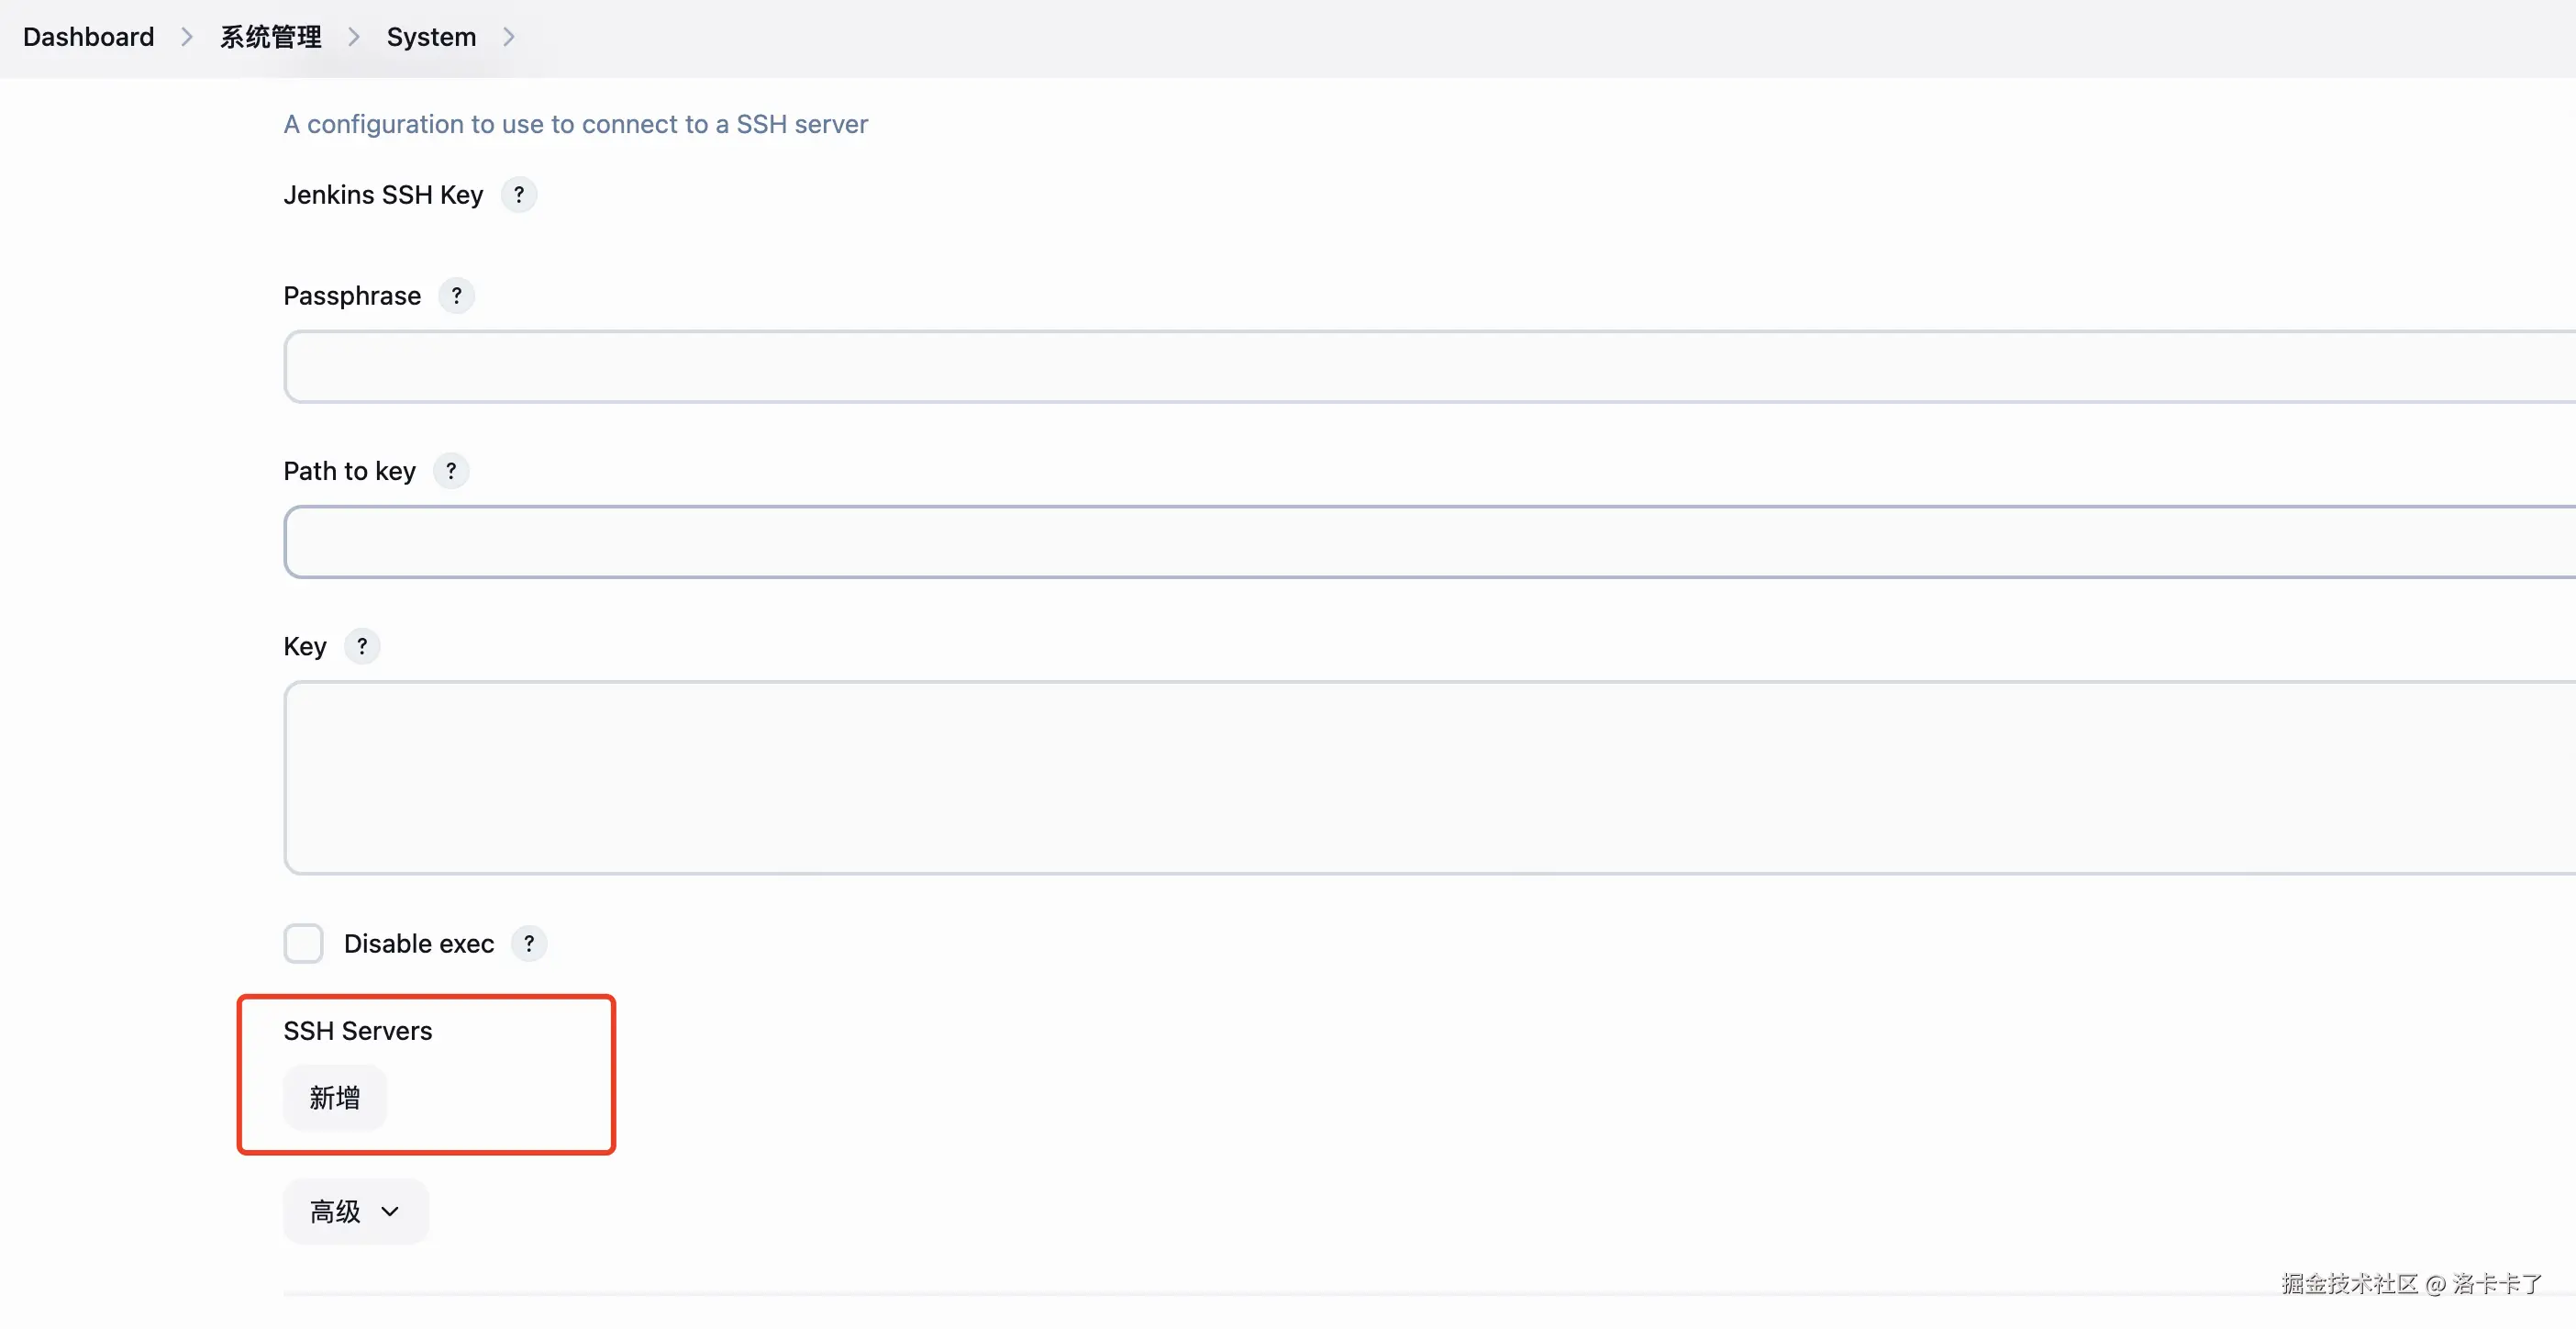Enable the Disable exec checkbox
The height and width of the screenshot is (1329, 2576).
(303, 943)
